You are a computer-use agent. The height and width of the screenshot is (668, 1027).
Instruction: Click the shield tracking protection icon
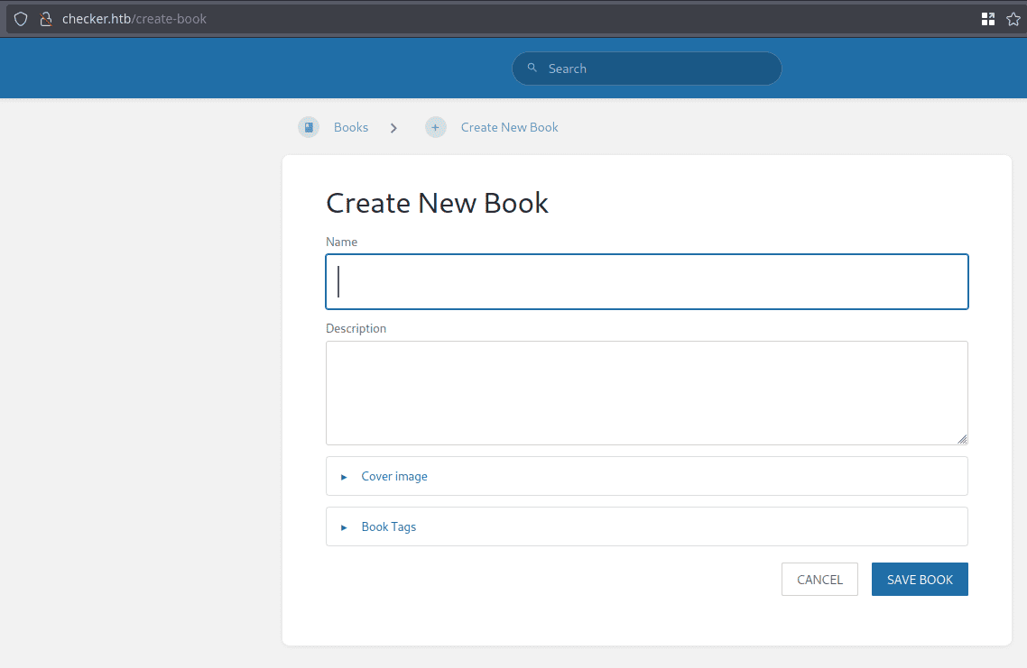[x=20, y=19]
